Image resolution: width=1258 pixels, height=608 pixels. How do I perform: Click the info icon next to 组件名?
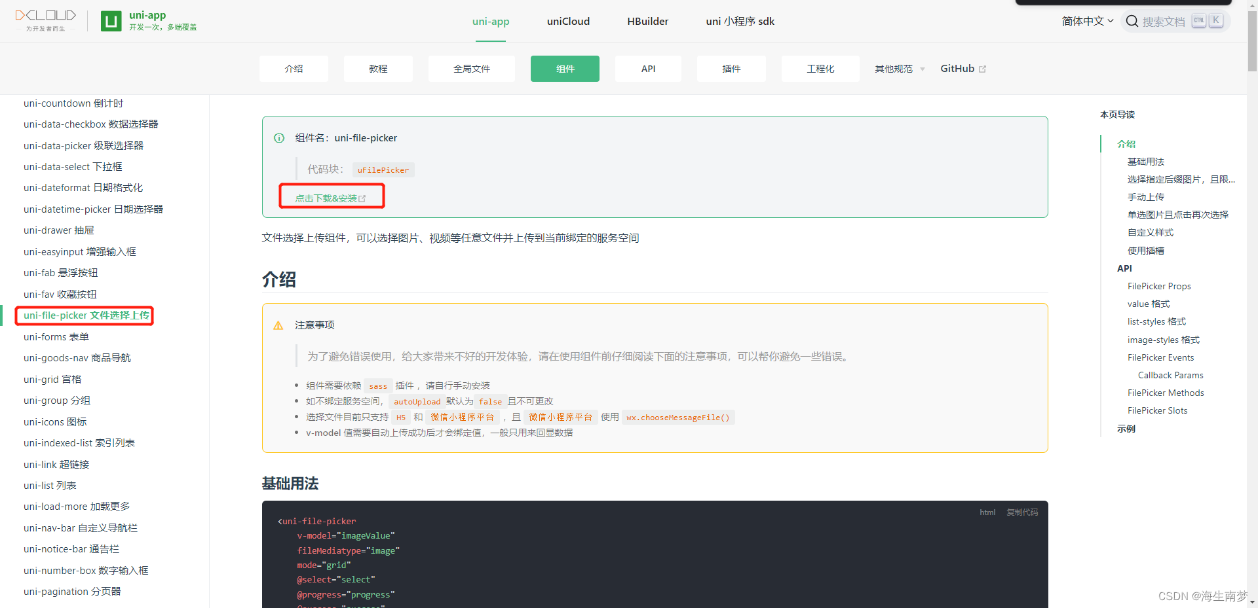[x=279, y=138]
